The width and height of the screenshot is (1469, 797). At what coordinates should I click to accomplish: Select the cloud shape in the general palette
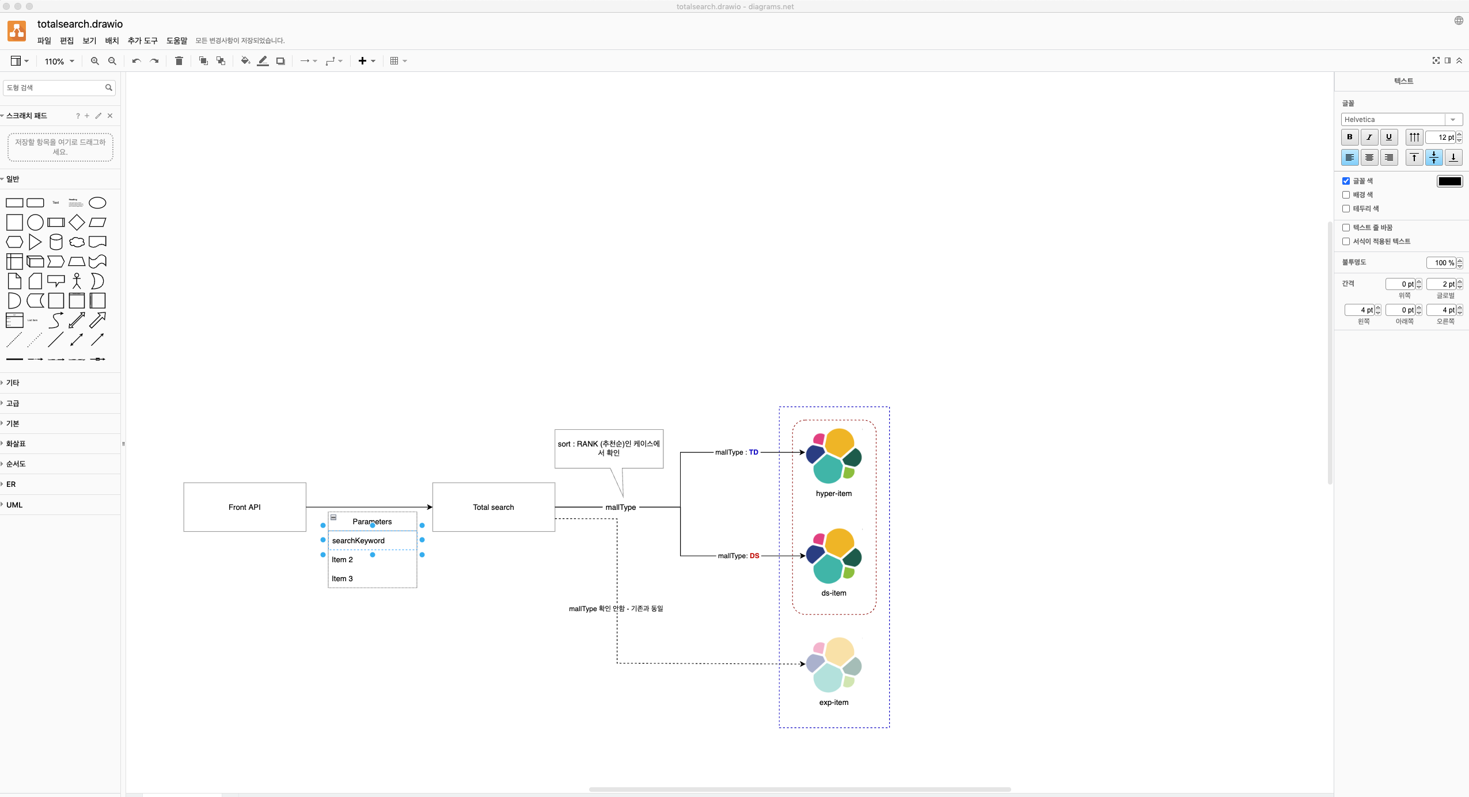(77, 242)
